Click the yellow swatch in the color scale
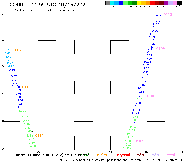Screen dimensions: 185x162 [139, 3]
